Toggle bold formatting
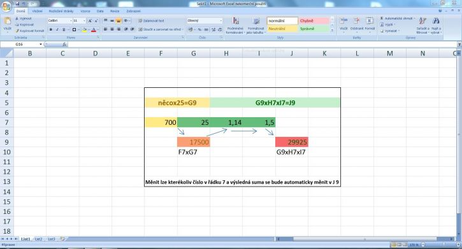Image resolution: width=462 pixels, height=249 pixels. pyautogui.click(x=51, y=29)
